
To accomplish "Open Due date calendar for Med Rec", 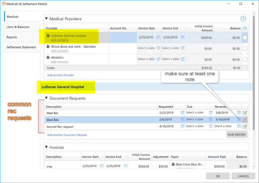I will (211, 113).
